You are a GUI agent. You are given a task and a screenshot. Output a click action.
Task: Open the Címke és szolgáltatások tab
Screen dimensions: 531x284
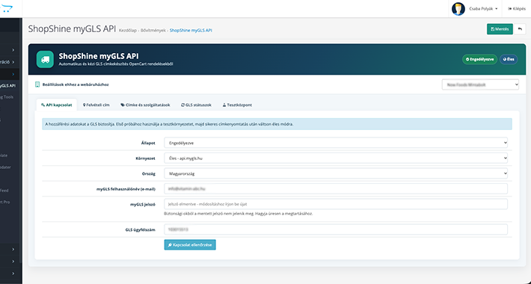pyautogui.click(x=145, y=105)
